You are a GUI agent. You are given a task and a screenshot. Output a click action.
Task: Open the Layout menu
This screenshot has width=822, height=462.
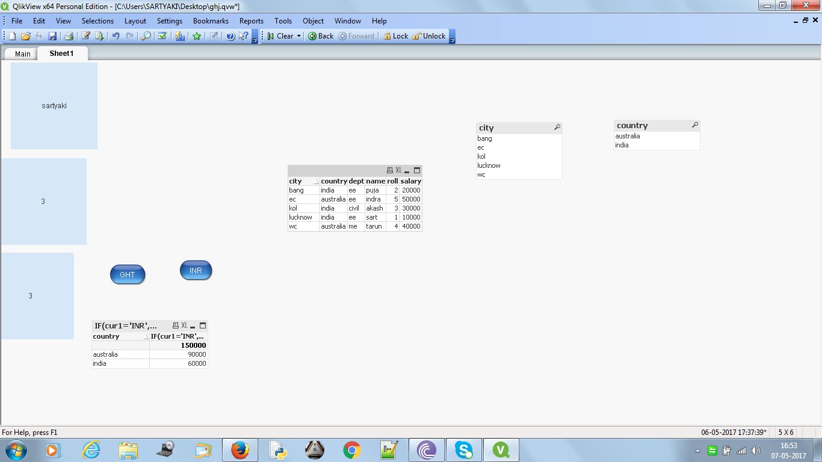135,20
